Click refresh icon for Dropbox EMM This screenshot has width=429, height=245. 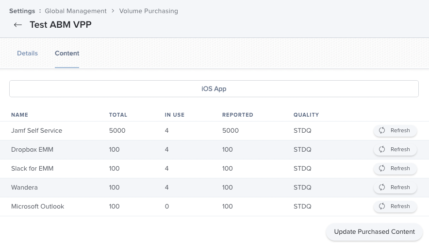pos(382,149)
